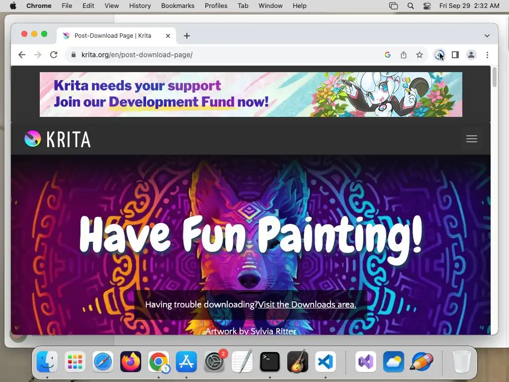Click the Krita logo
Viewport: 509px width, 382px height.
point(58,139)
